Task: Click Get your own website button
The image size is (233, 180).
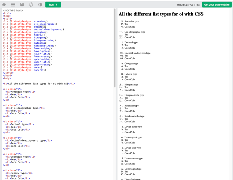Action: click(217, 5)
